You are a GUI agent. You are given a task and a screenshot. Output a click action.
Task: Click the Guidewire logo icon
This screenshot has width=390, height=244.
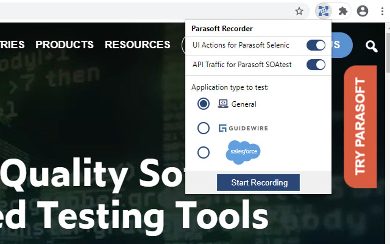[x=223, y=127]
